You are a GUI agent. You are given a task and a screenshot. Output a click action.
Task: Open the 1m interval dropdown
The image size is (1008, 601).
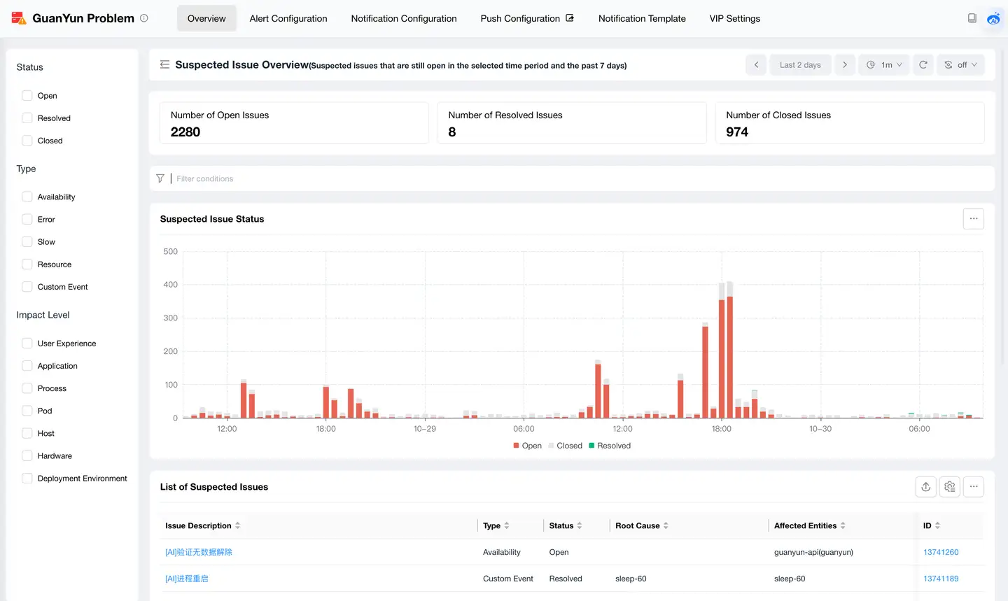click(884, 65)
